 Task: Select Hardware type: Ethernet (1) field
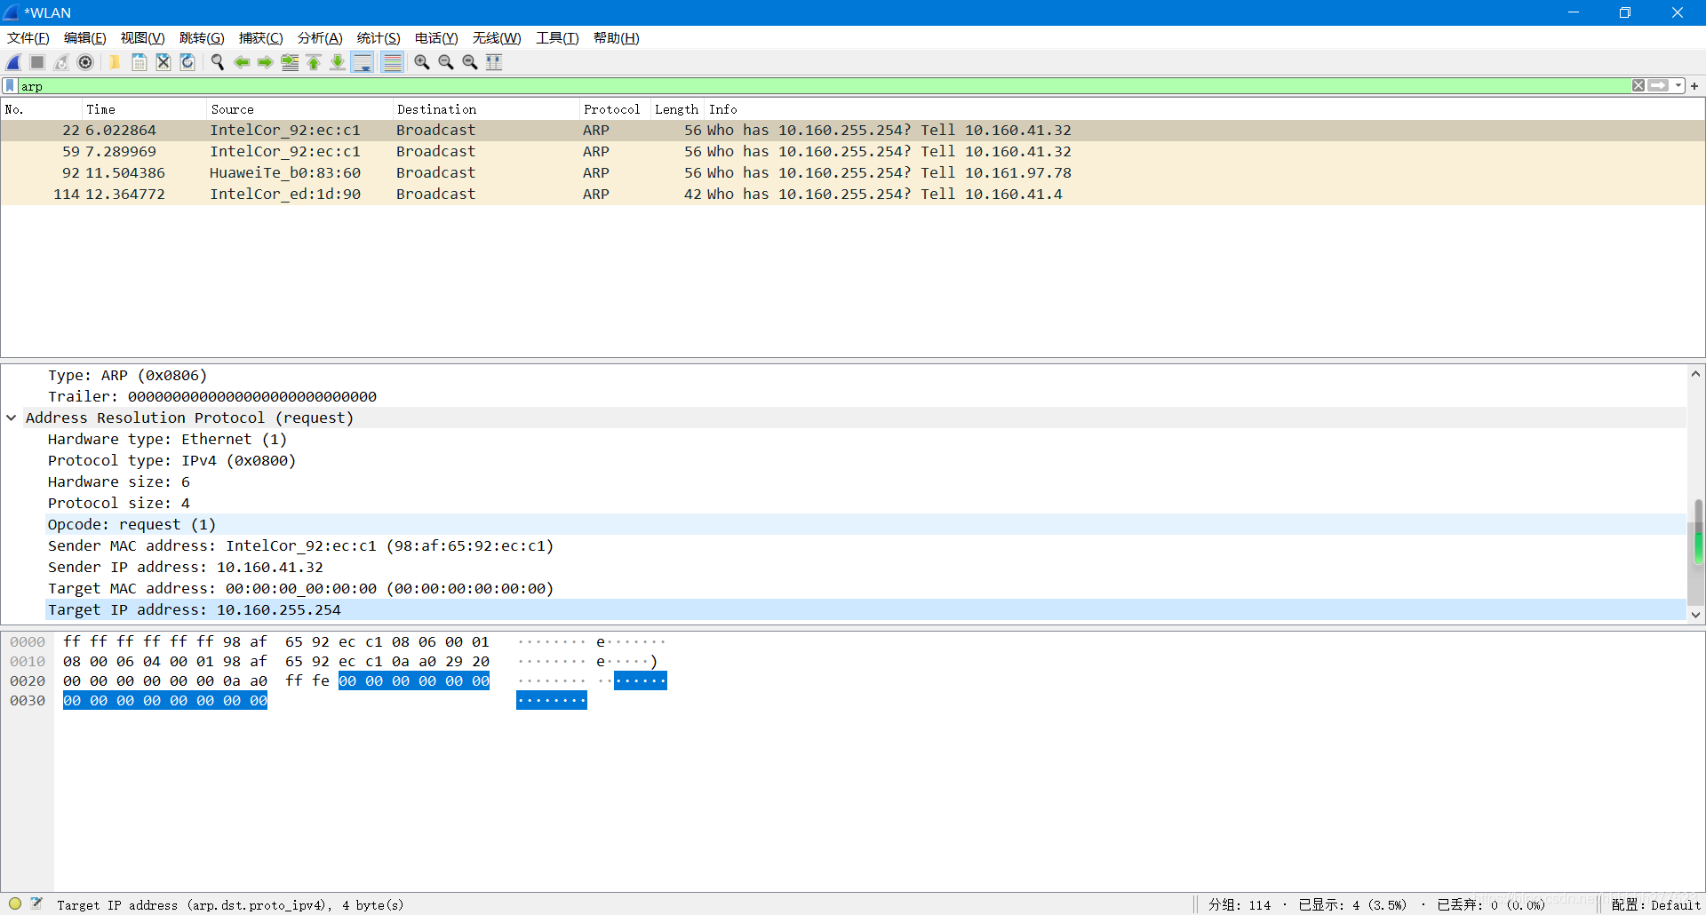(x=865, y=440)
